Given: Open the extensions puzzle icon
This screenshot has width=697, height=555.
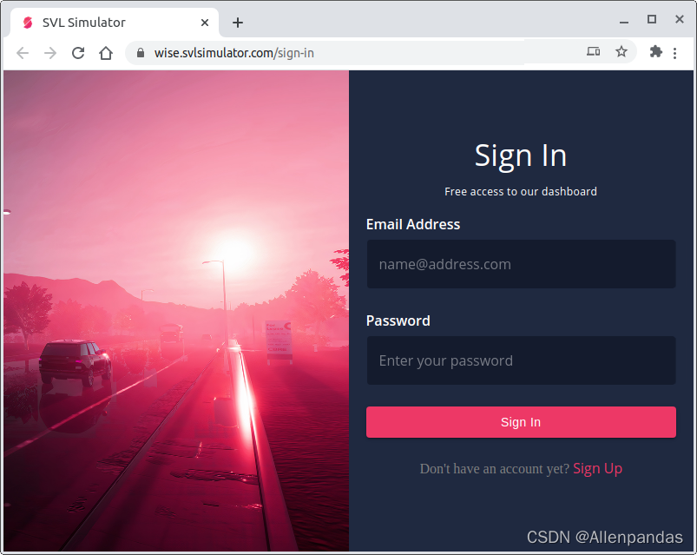Looking at the screenshot, I should coord(655,52).
